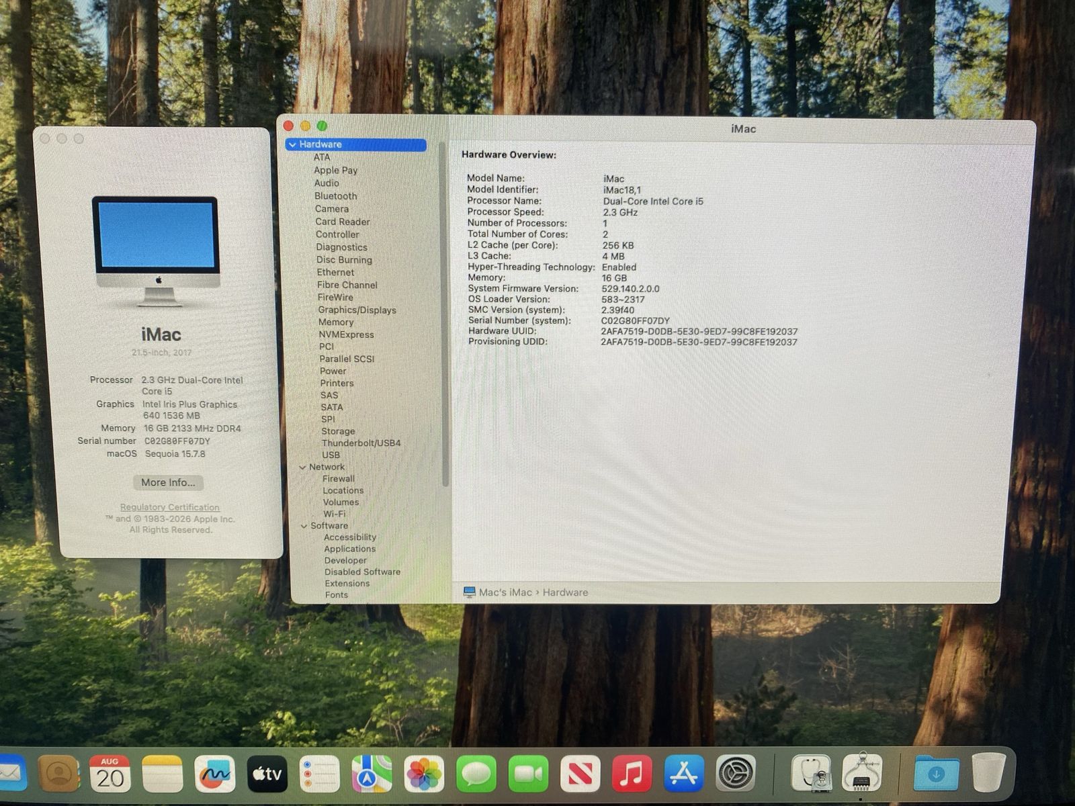Select Wi-Fi under Network

tap(335, 514)
